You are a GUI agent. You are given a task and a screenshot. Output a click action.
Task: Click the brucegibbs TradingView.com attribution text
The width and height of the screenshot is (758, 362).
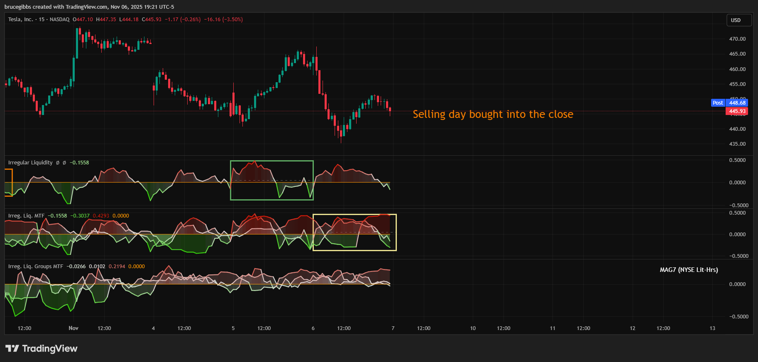click(89, 7)
